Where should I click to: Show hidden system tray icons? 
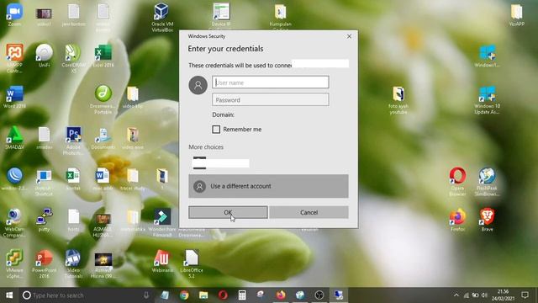pos(456,295)
